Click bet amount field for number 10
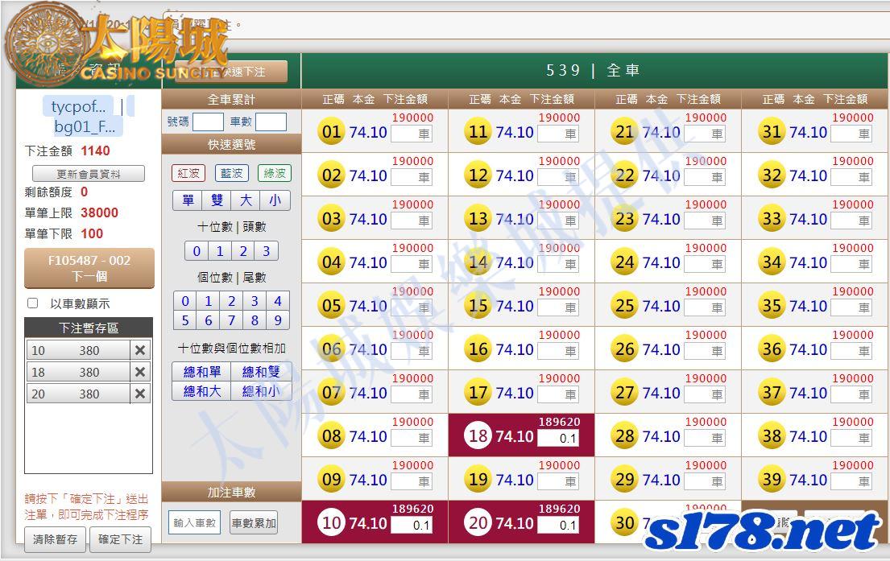Screen dimensions: 890x561 412,525
